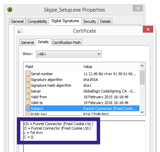Click the certificate icon in the Certificate title bar
Viewport: 160px width, 152px height.
coord(20,31)
